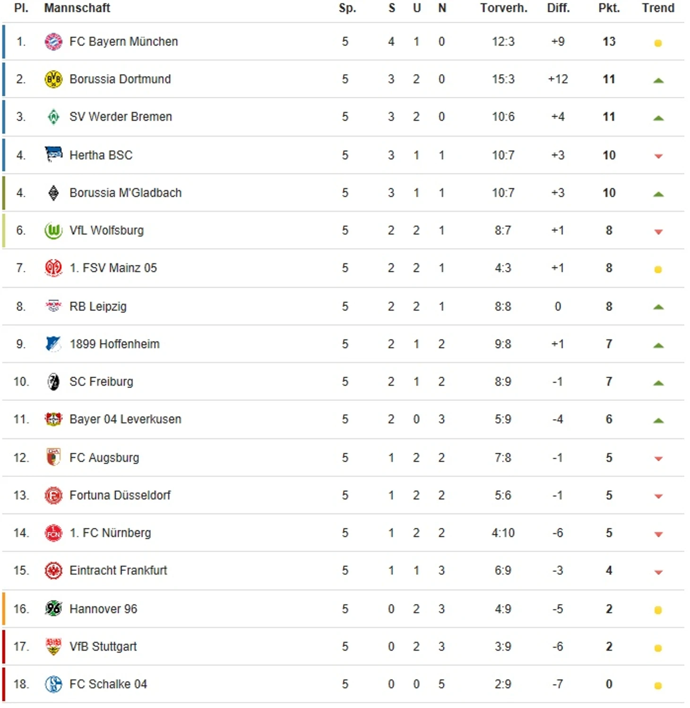Open the VfB Stuttgart team link
The image size is (690, 708).
[x=103, y=646]
